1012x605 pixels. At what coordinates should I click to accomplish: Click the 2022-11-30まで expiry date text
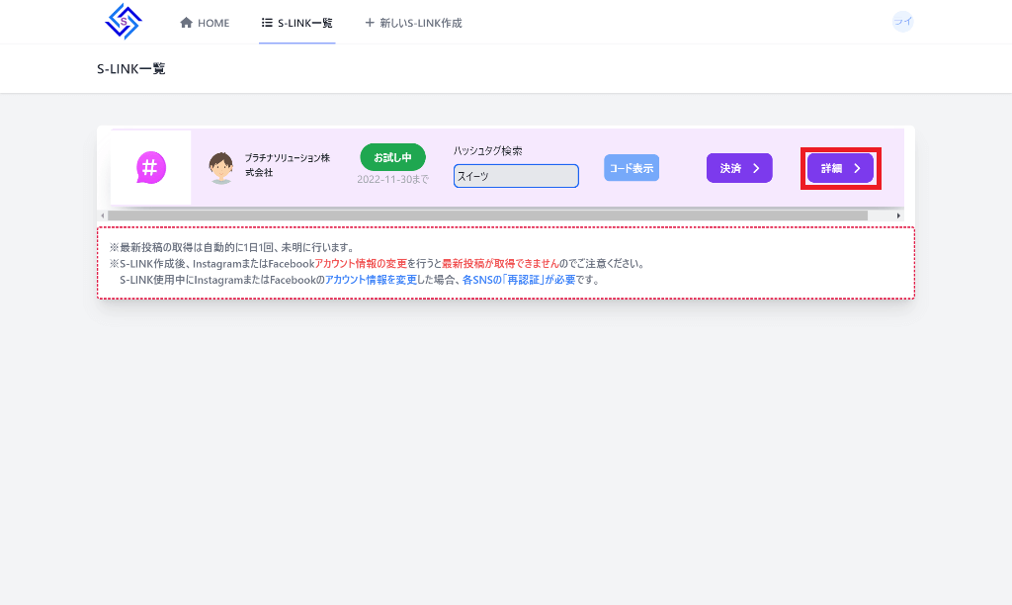[x=392, y=180]
